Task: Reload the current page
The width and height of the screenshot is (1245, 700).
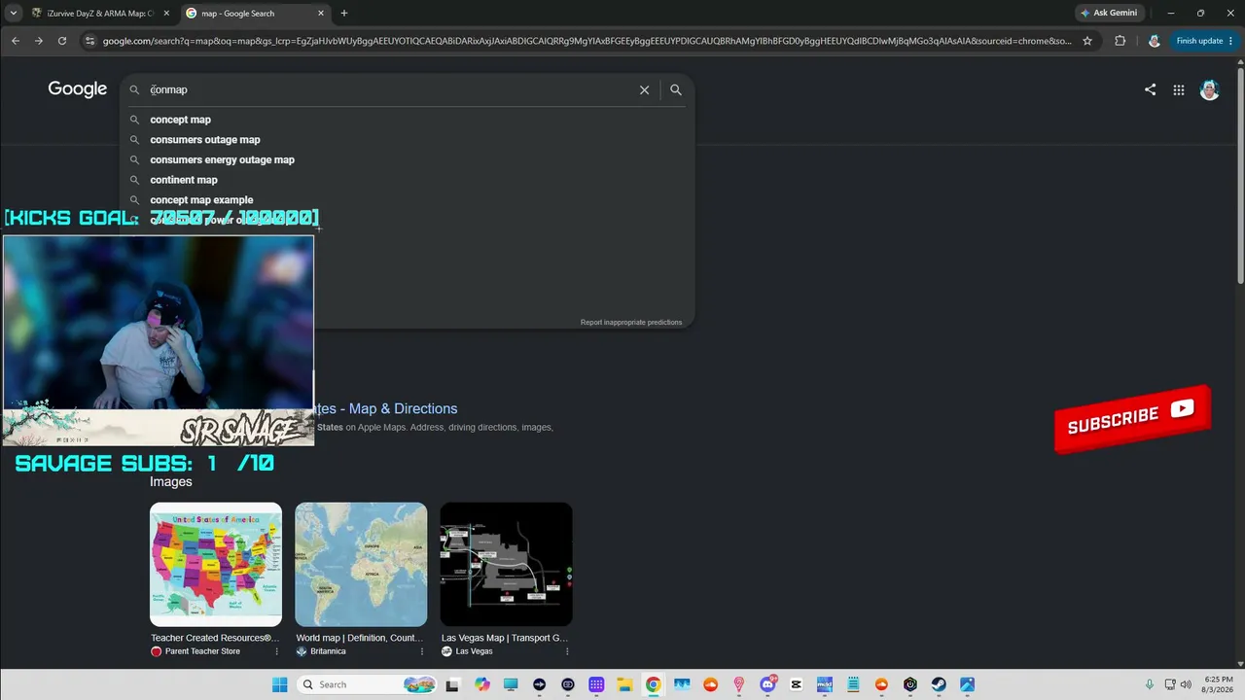Action: click(62, 41)
